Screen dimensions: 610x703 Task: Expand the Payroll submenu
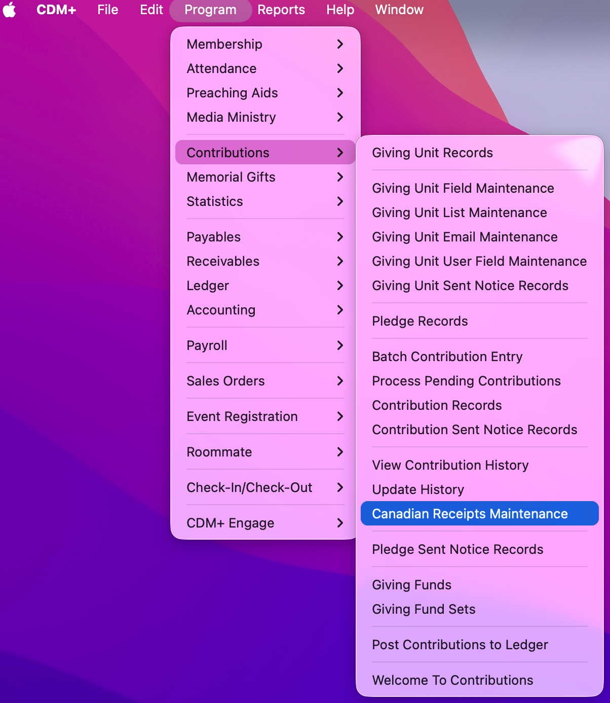(x=265, y=345)
